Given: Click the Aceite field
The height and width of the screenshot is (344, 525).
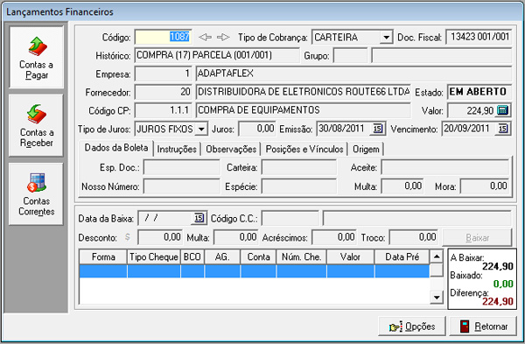Looking at the screenshot, I should 445,167.
